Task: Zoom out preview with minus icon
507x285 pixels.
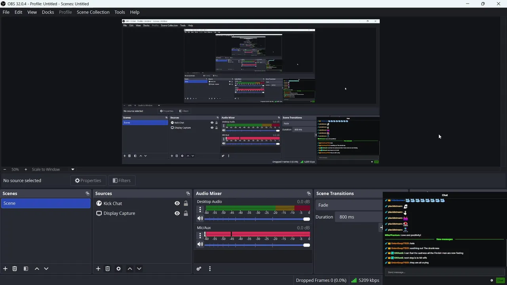Action: pos(5,169)
